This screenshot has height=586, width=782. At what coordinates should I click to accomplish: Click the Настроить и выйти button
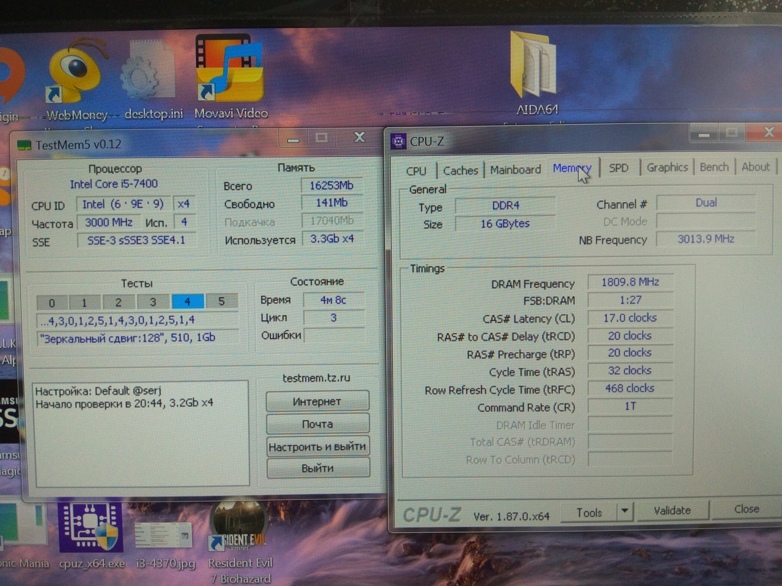click(317, 446)
